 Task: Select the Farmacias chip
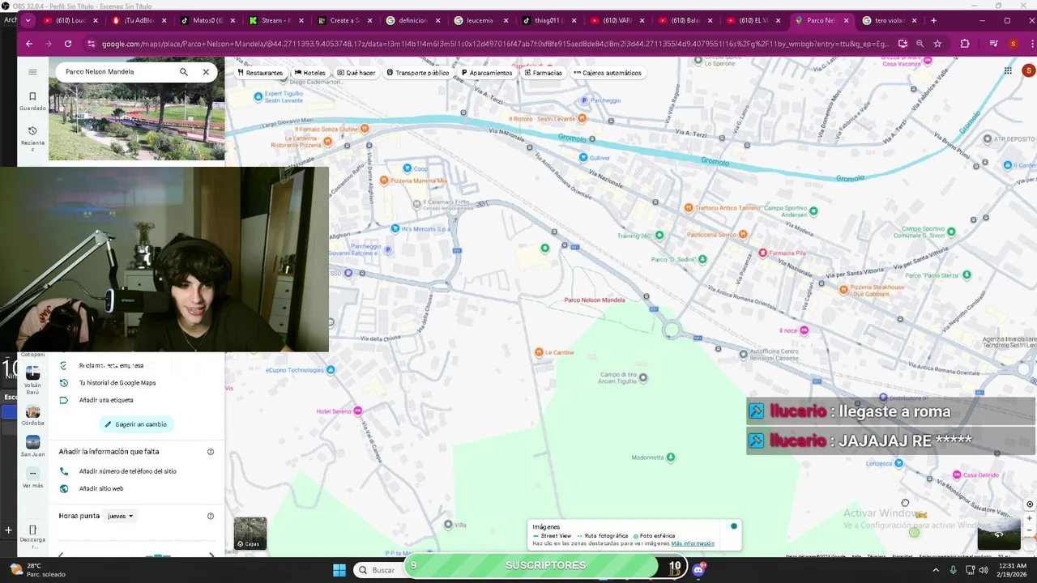coord(543,73)
